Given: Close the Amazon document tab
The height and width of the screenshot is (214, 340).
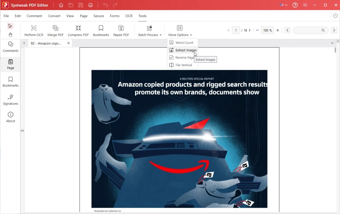Looking at the screenshot, I should [68, 43].
